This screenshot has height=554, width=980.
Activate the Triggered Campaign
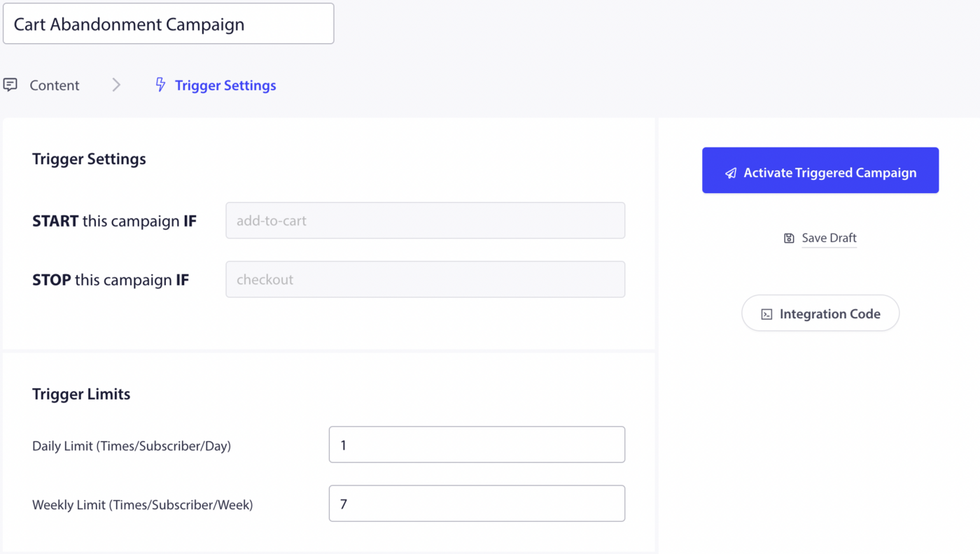pyautogui.click(x=820, y=170)
